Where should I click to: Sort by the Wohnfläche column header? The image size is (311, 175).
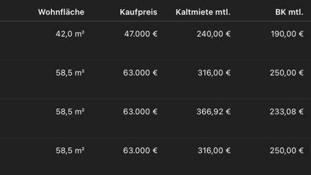tap(61, 12)
